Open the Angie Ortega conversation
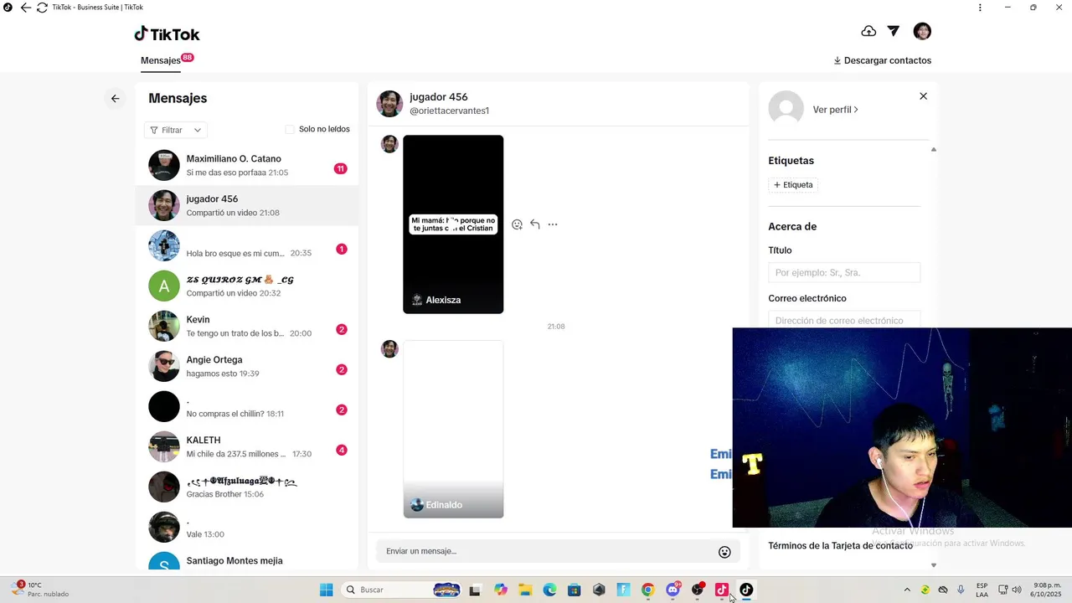The width and height of the screenshot is (1072, 603). (x=247, y=366)
